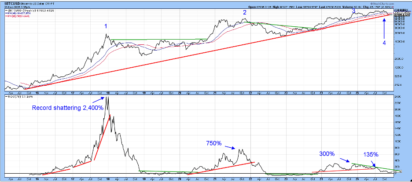Click the 750% annotation on the ROC panel
The height and width of the screenshot is (182, 412).
(x=214, y=143)
